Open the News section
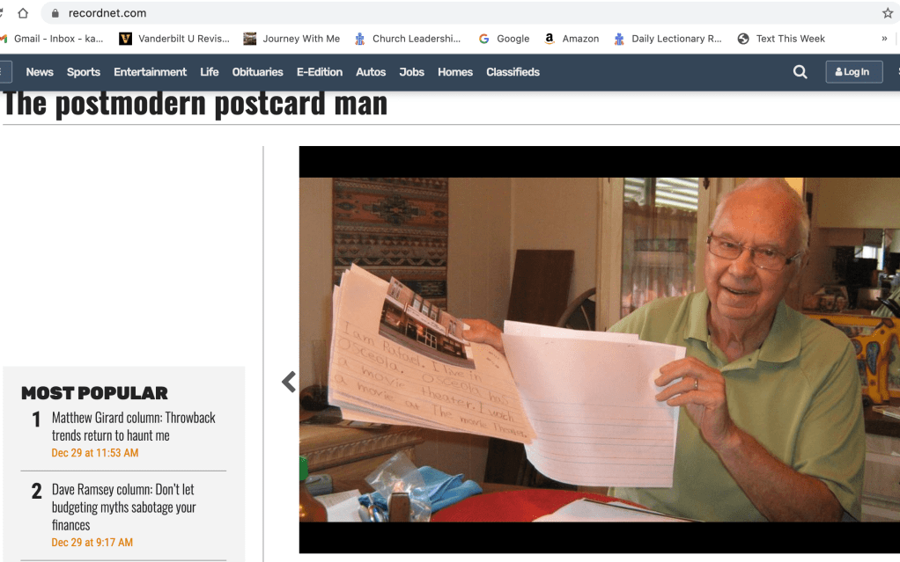 point(40,72)
